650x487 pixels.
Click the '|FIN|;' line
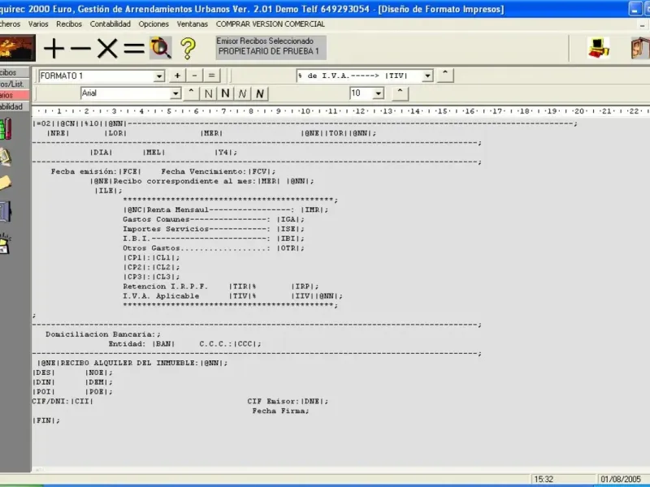46,420
